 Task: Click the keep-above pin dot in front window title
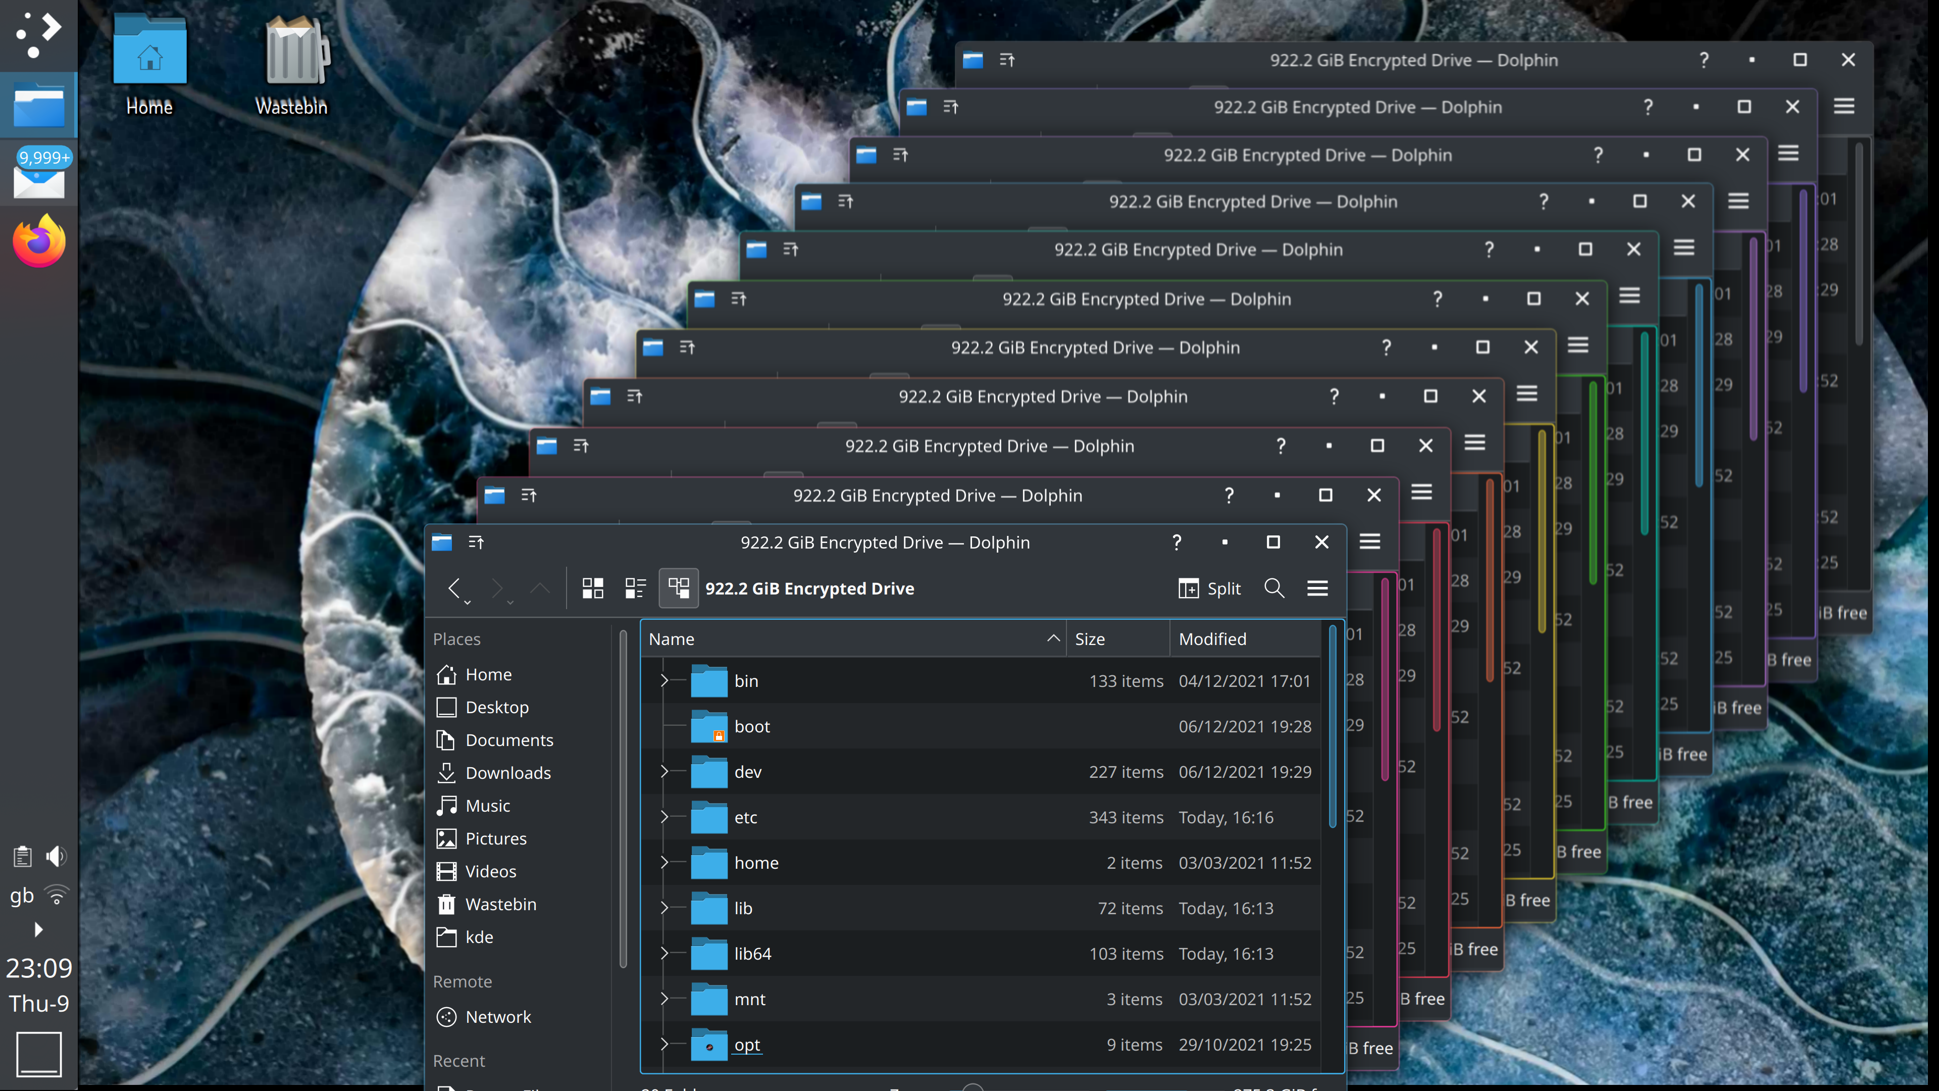click(x=1224, y=542)
